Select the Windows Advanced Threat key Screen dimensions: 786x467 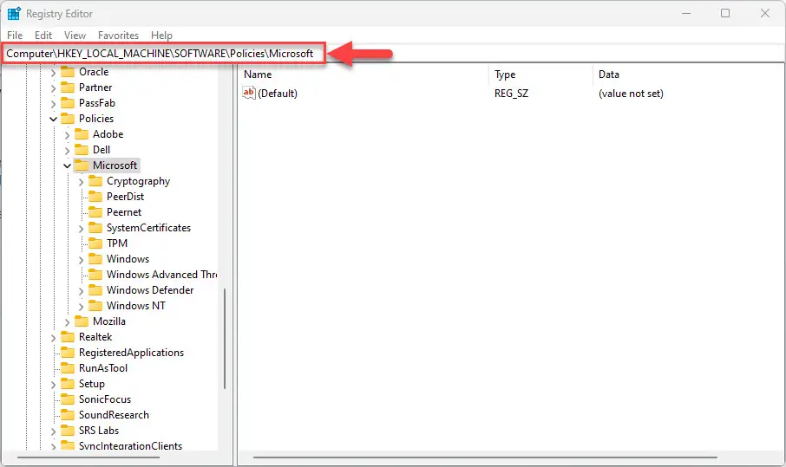coord(162,275)
